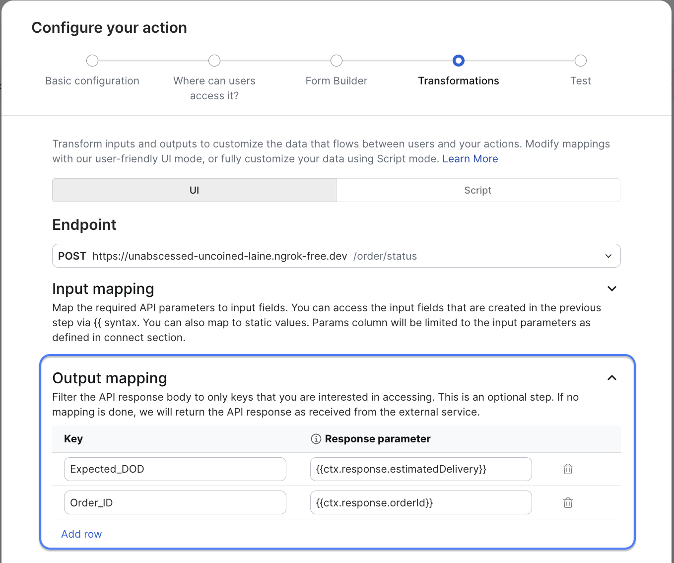Click the Test step label
The width and height of the screenshot is (674, 563).
point(581,81)
